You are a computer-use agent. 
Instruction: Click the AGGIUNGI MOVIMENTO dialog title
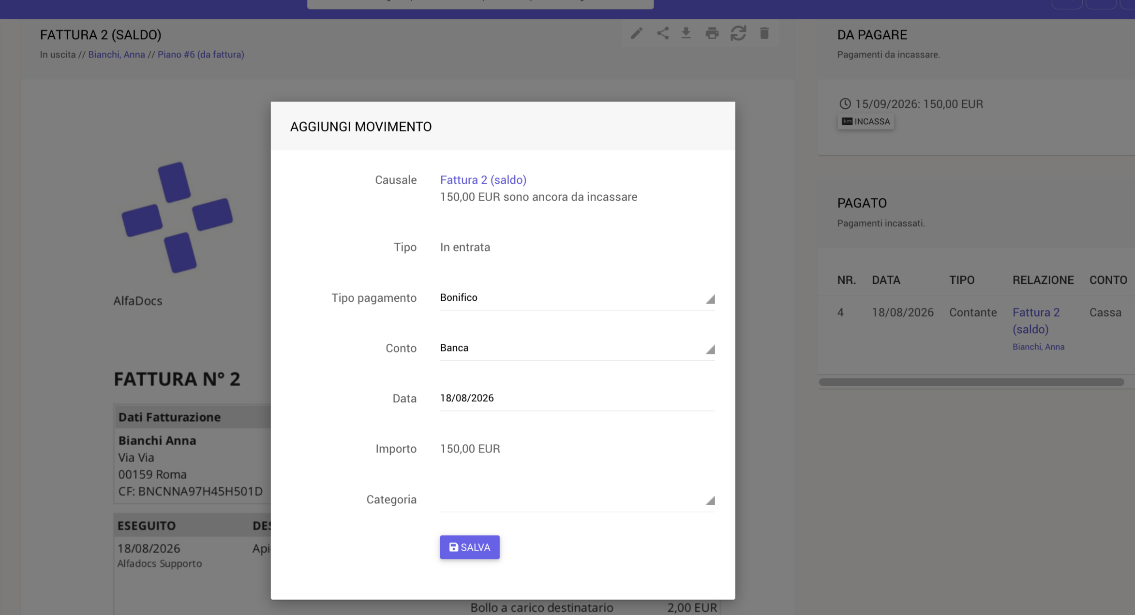click(361, 127)
